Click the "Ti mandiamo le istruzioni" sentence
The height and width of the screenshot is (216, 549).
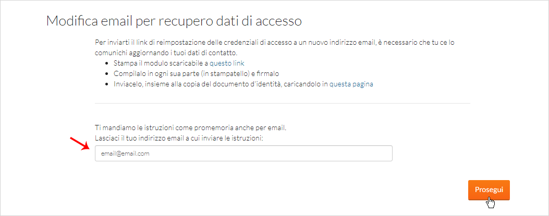[191, 128]
